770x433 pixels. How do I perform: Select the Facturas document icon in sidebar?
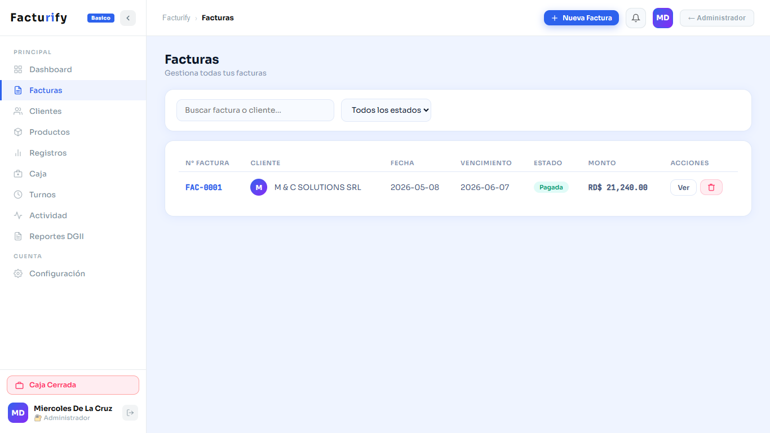[x=18, y=90]
